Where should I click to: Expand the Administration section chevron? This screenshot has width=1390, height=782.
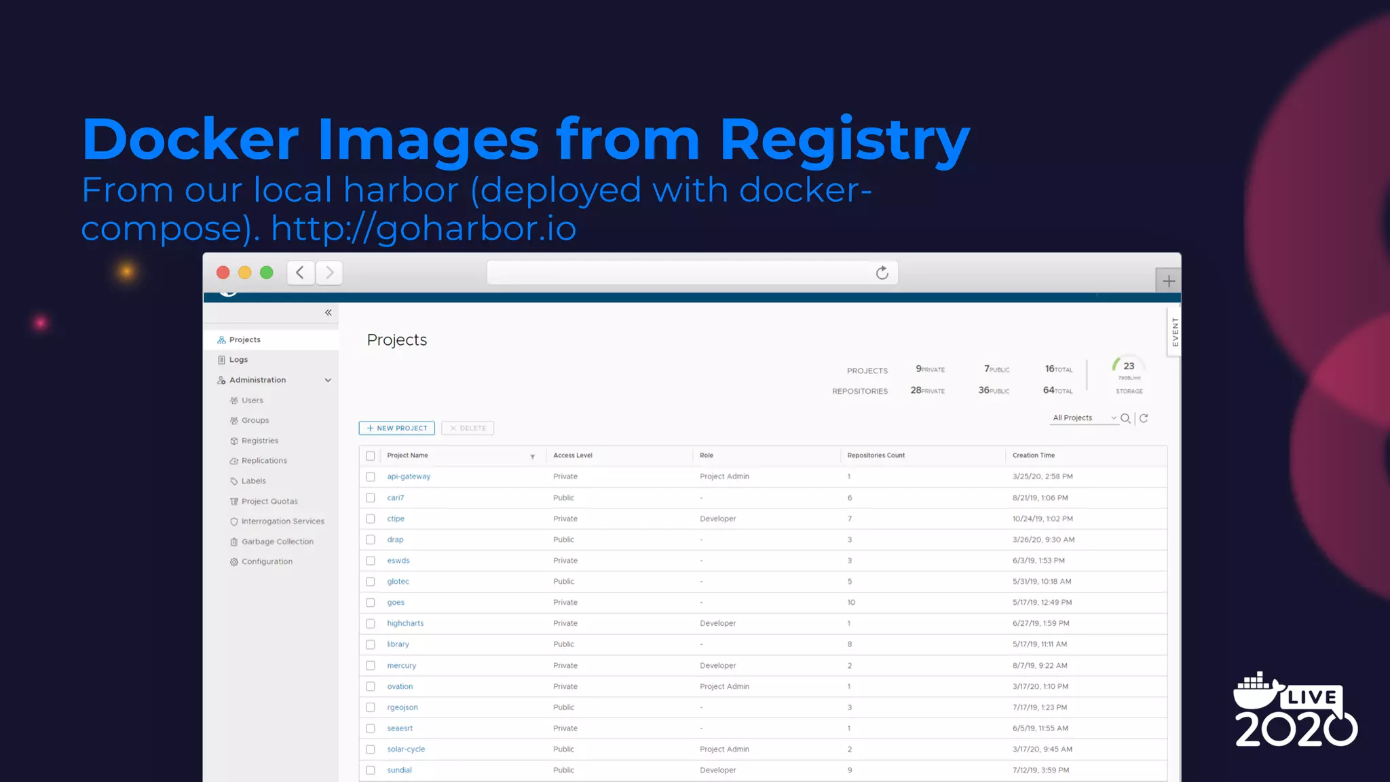point(328,380)
